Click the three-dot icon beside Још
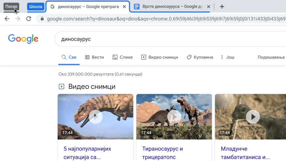Viewport: 286px width, 161px height. (x=222, y=57)
